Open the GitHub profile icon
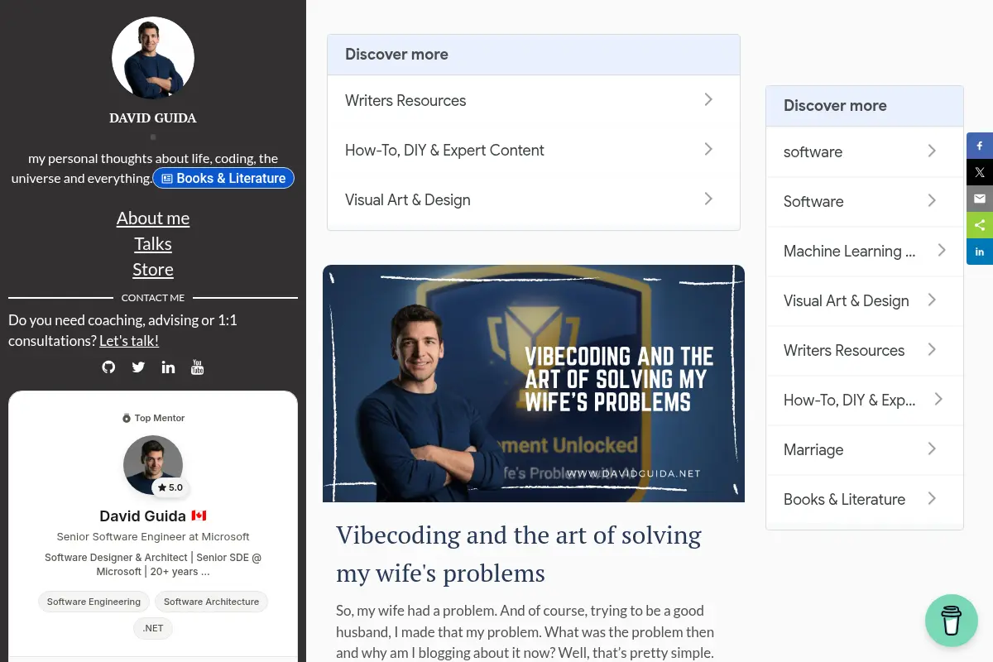993x662 pixels. (108, 367)
